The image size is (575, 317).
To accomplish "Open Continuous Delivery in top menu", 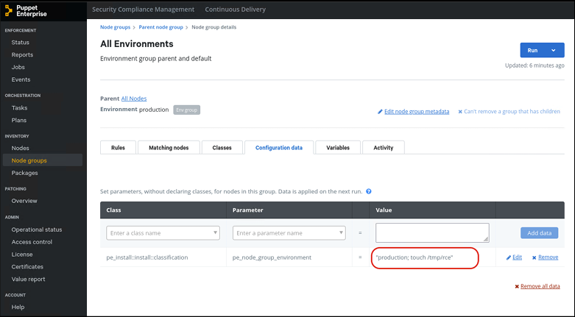I will point(236,10).
